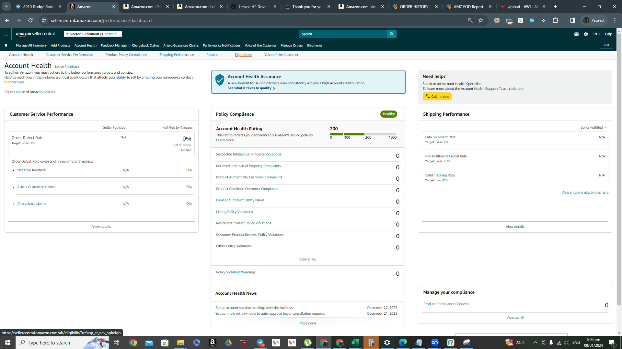
Task: Open Zoom from the taskbar
Action: point(435,343)
